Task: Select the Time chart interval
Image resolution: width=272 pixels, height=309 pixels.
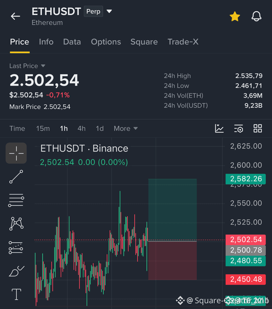Action: coord(17,128)
